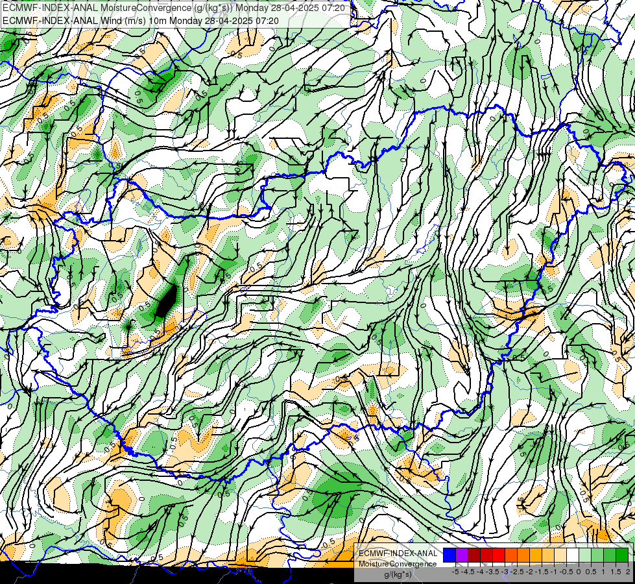Click the '-2' tick label in legend
The width and height of the screenshot is (635, 584).
(x=529, y=572)
